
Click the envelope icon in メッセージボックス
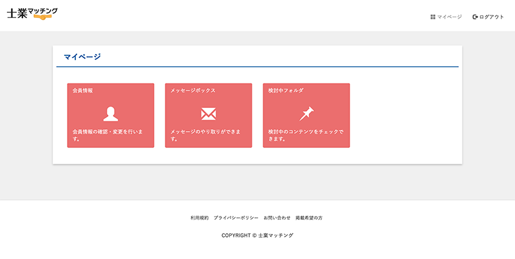(209, 114)
